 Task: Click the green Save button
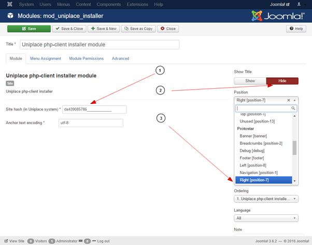coord(29,29)
